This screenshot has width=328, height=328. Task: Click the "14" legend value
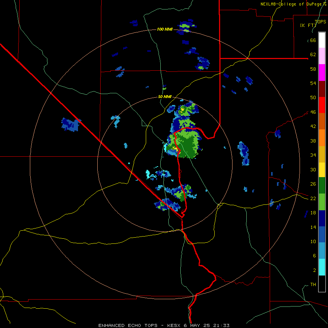(313, 227)
